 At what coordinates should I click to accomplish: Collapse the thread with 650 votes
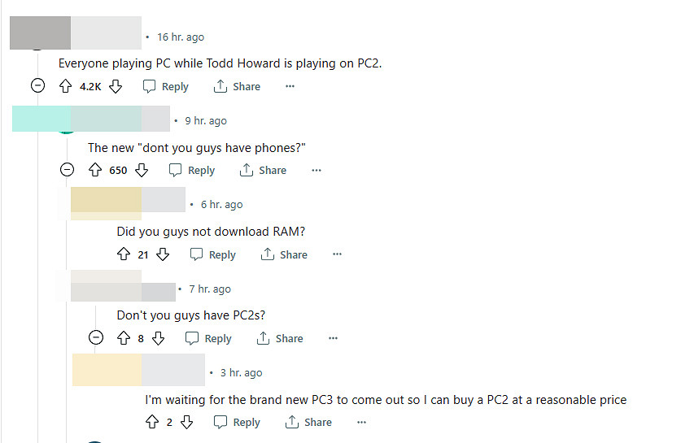[68, 170]
